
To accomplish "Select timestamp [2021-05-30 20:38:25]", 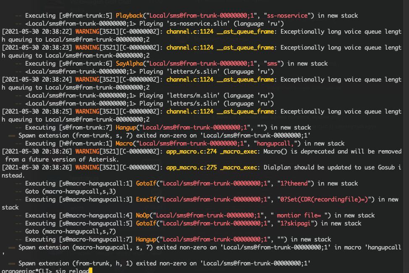I will [37, 111].
